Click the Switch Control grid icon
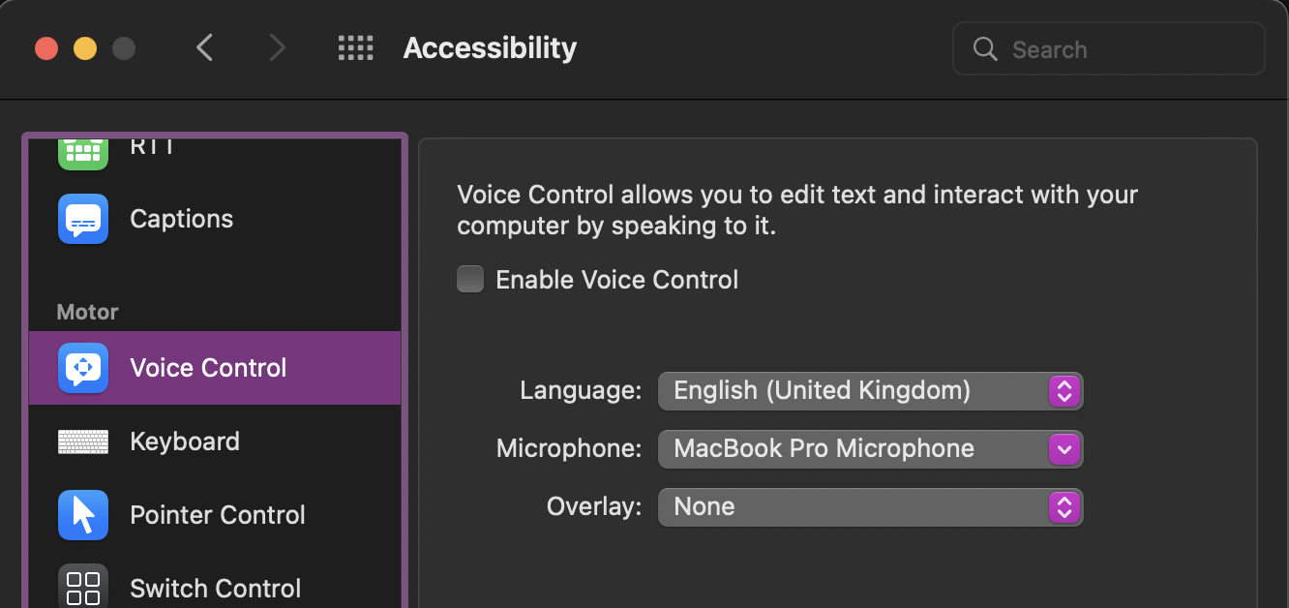Viewport: 1289px width, 608px height. [x=83, y=588]
